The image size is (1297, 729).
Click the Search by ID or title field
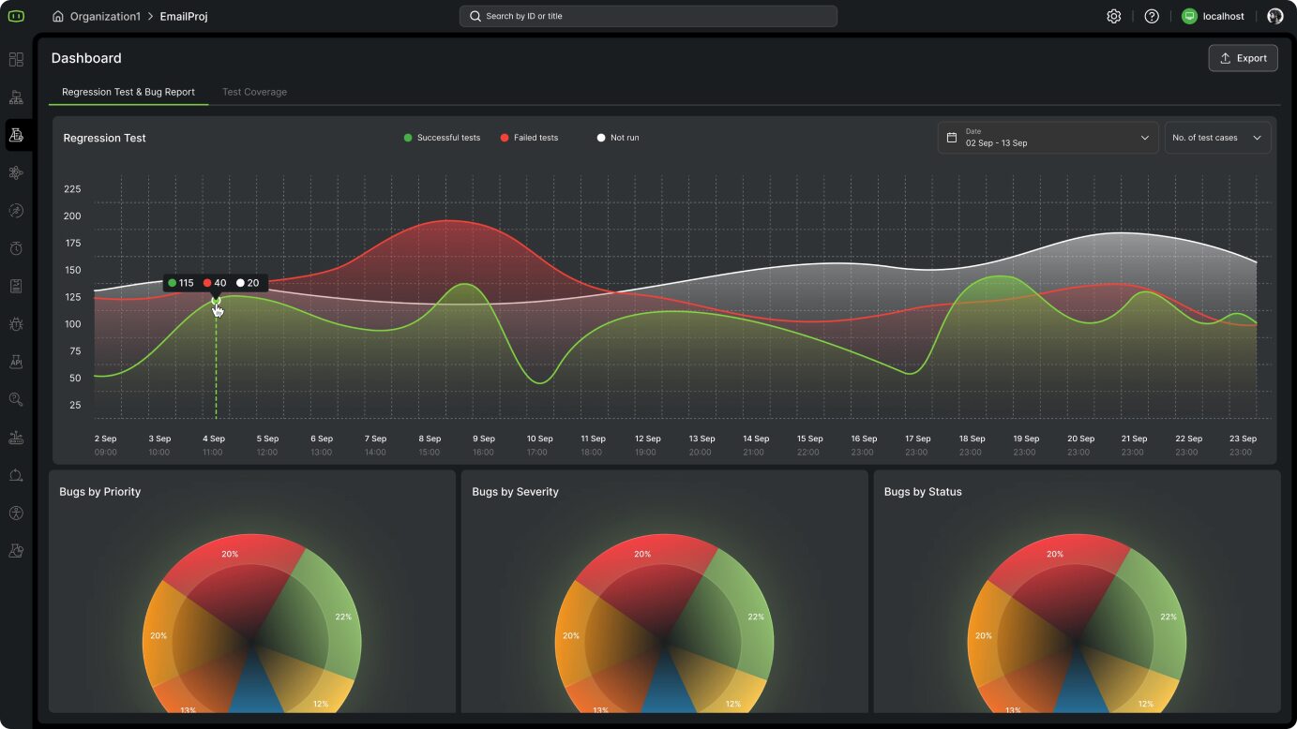pyautogui.click(x=648, y=16)
